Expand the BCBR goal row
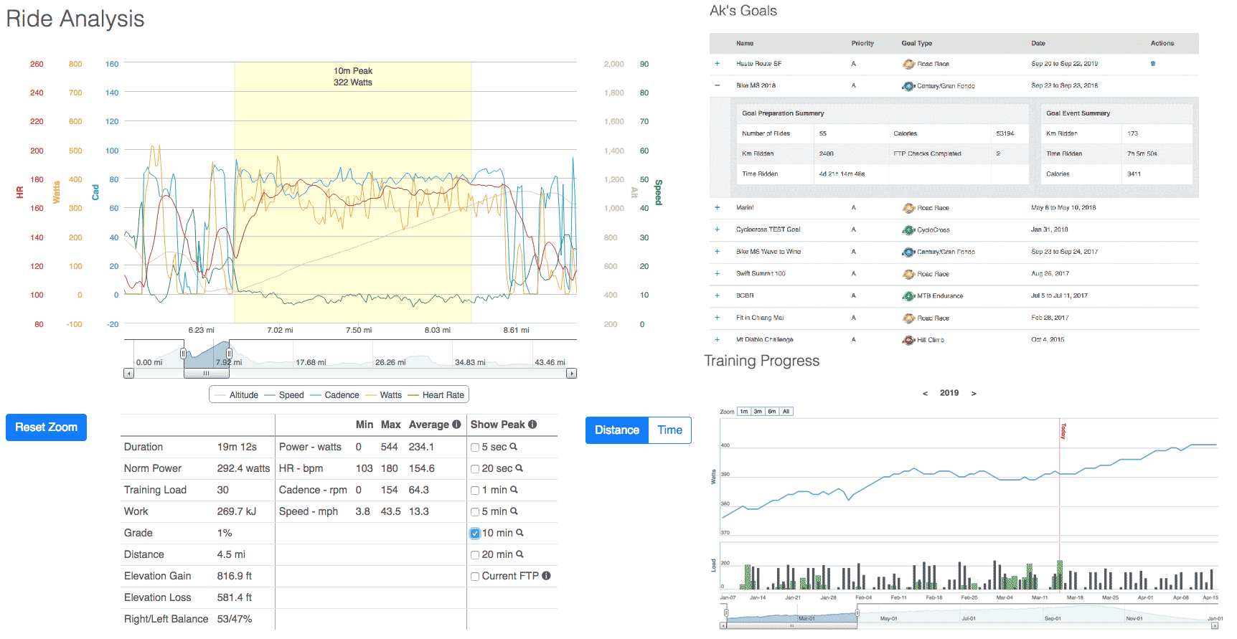Screen dimensions: 1237x639 coord(717,295)
